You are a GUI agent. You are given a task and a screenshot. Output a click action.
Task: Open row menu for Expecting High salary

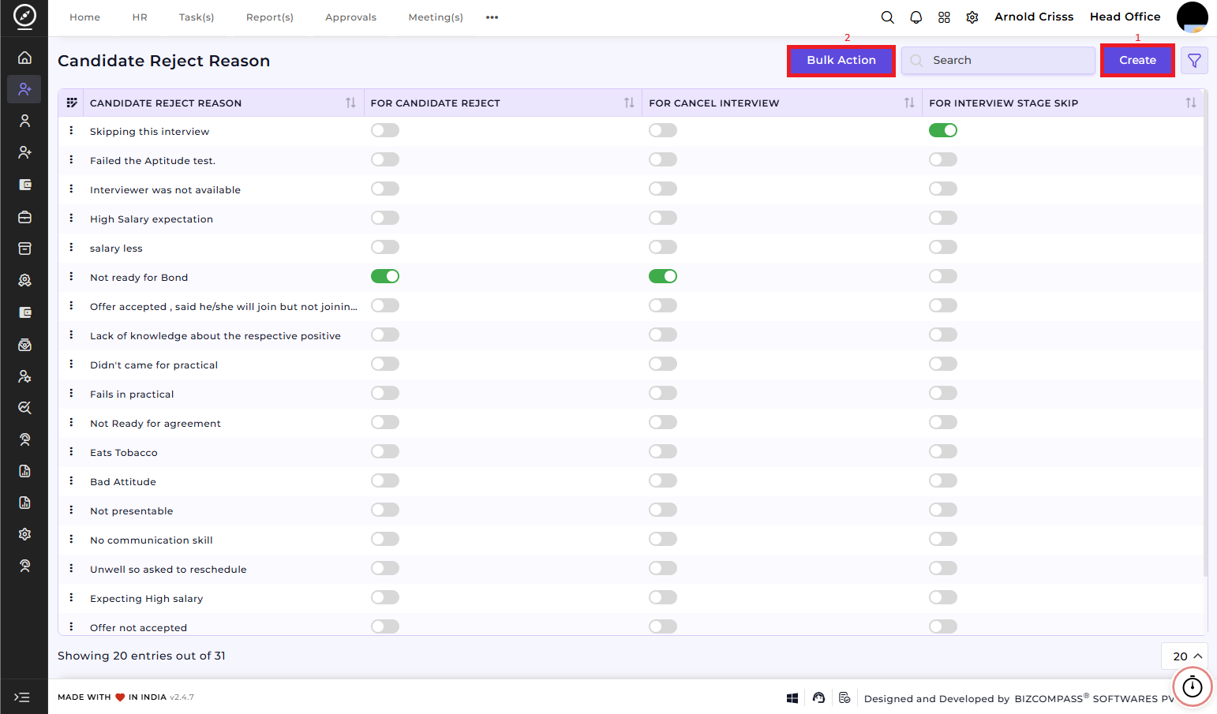(x=71, y=597)
